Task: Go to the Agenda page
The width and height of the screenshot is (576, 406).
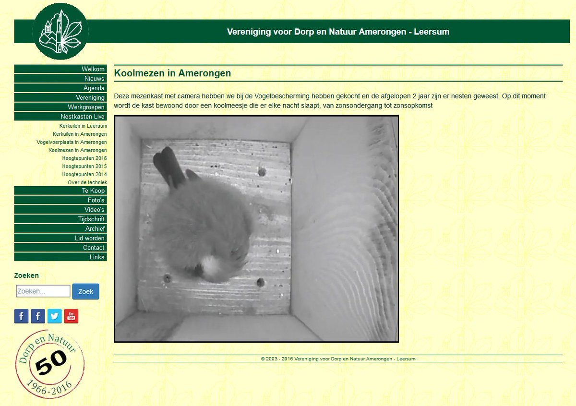Action: [60, 88]
